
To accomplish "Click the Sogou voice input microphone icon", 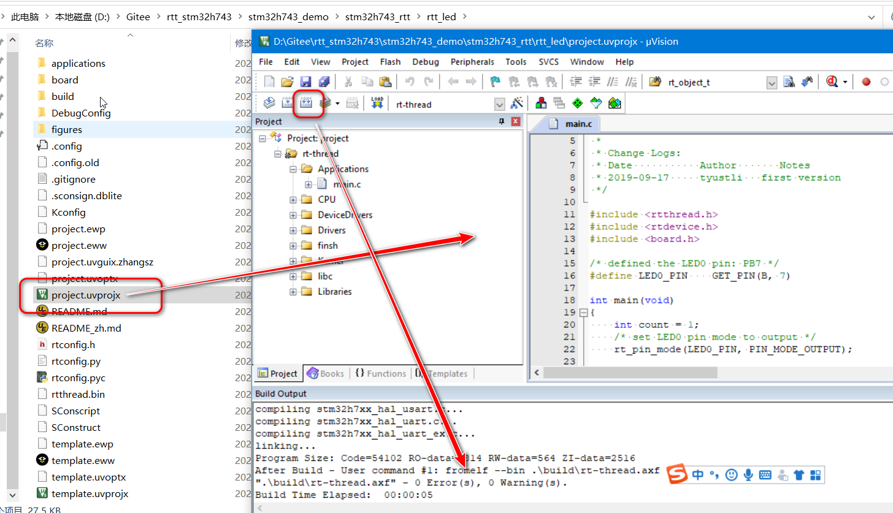I will coord(748,475).
